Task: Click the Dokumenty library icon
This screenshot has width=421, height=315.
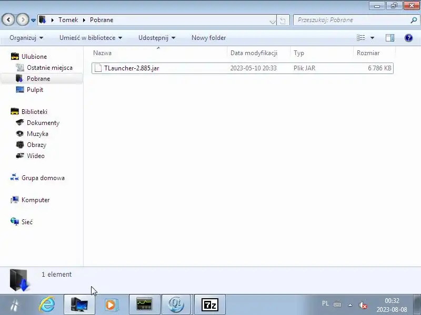Action: [x=20, y=122]
